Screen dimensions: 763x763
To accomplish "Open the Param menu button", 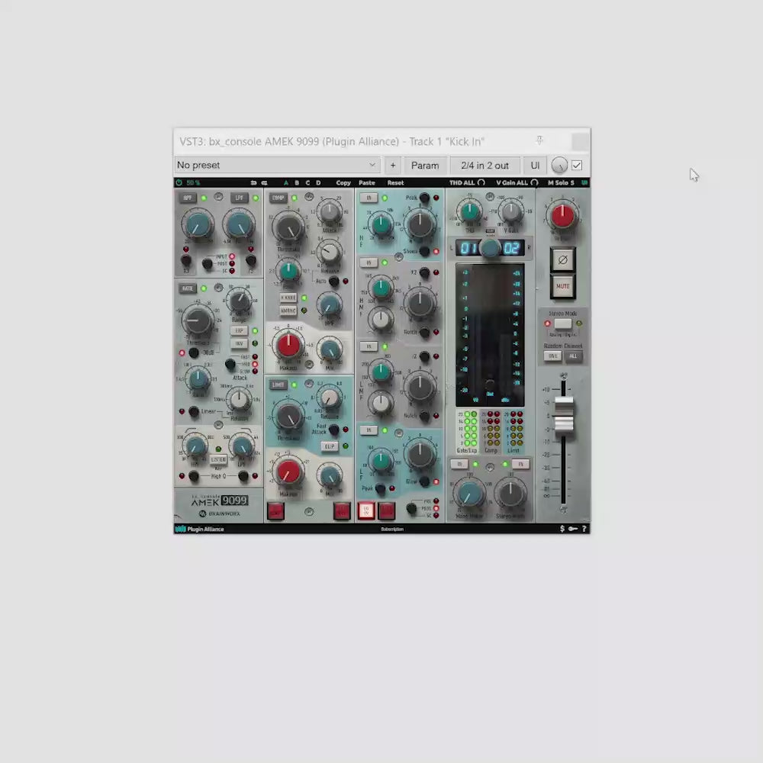I will 425,166.
